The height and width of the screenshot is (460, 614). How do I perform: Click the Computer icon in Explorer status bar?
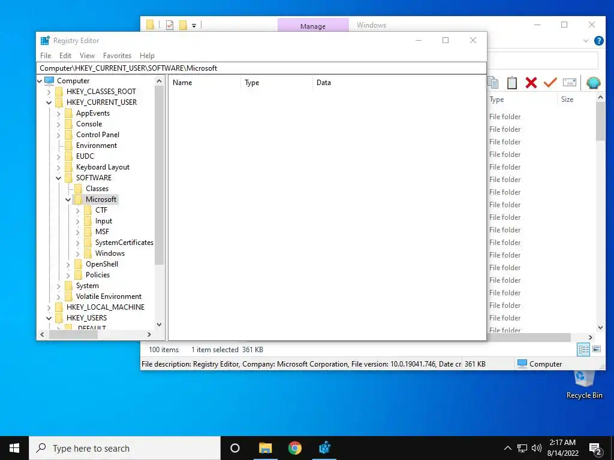coord(522,364)
